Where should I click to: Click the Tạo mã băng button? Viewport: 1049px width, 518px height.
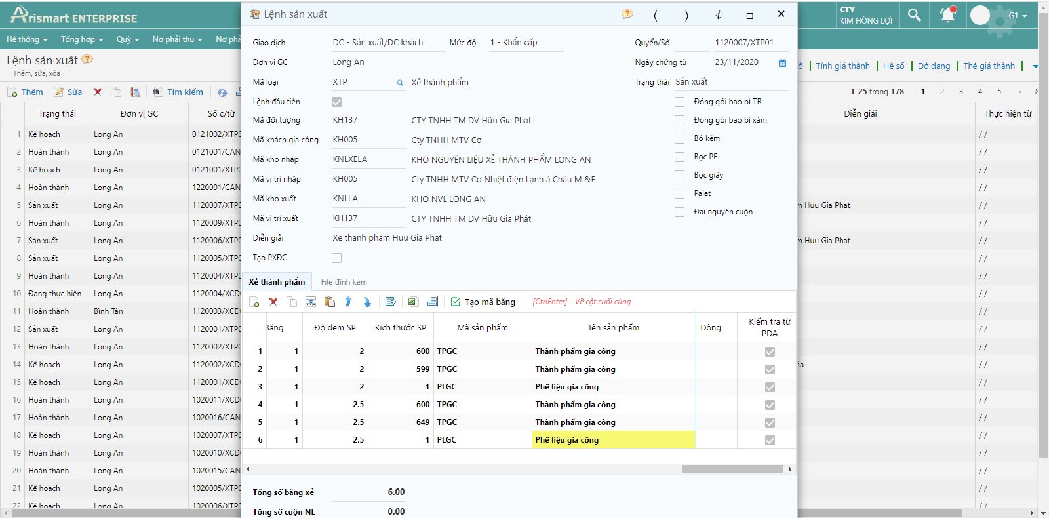[483, 302]
